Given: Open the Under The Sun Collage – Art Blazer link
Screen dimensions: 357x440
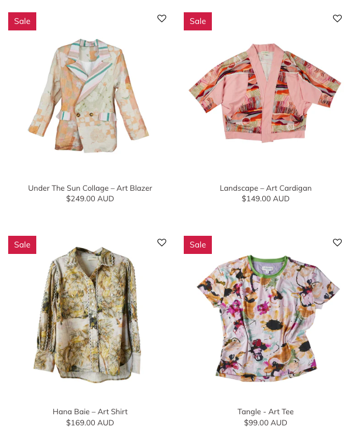Looking at the screenshot, I should [90, 188].
